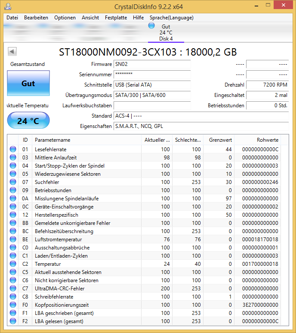Select raw value 00000000000C of Lesefehlerrate

click(x=260, y=149)
